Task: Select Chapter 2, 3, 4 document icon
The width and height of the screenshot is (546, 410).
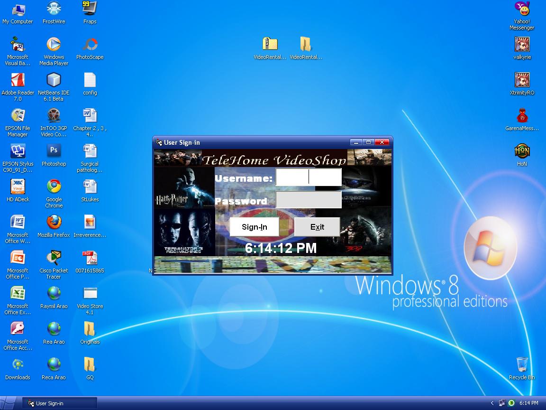Action: coord(90,122)
